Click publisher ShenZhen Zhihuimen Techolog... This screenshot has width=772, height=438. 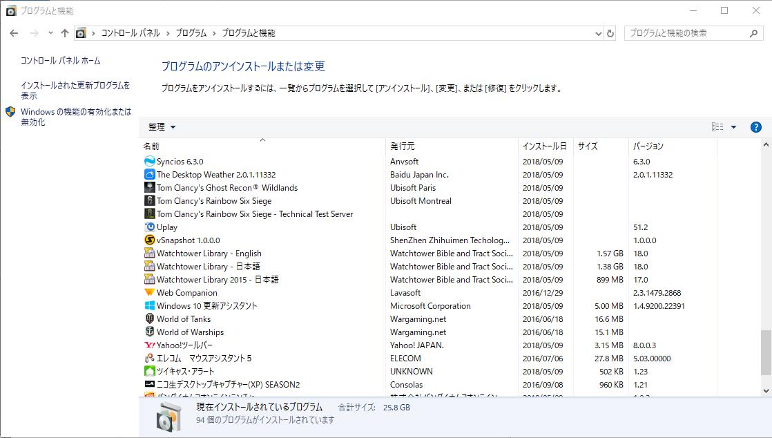coord(450,240)
